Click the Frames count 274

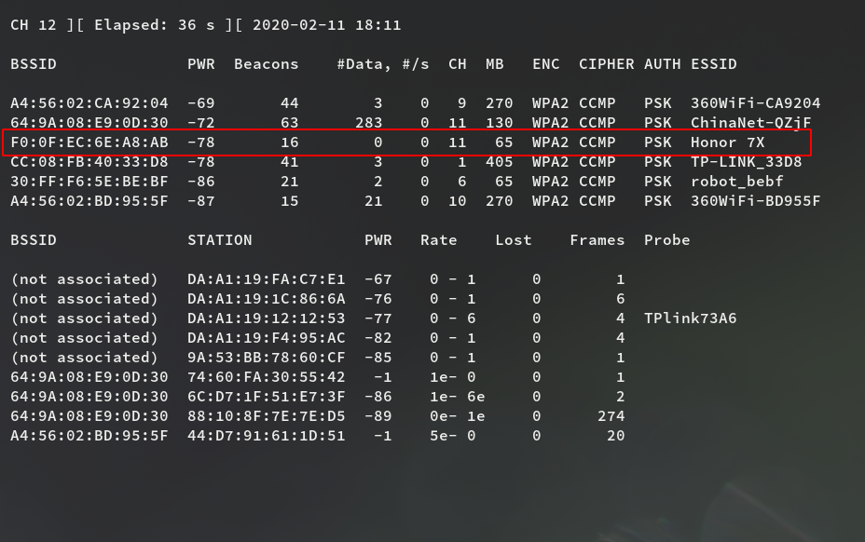click(611, 416)
